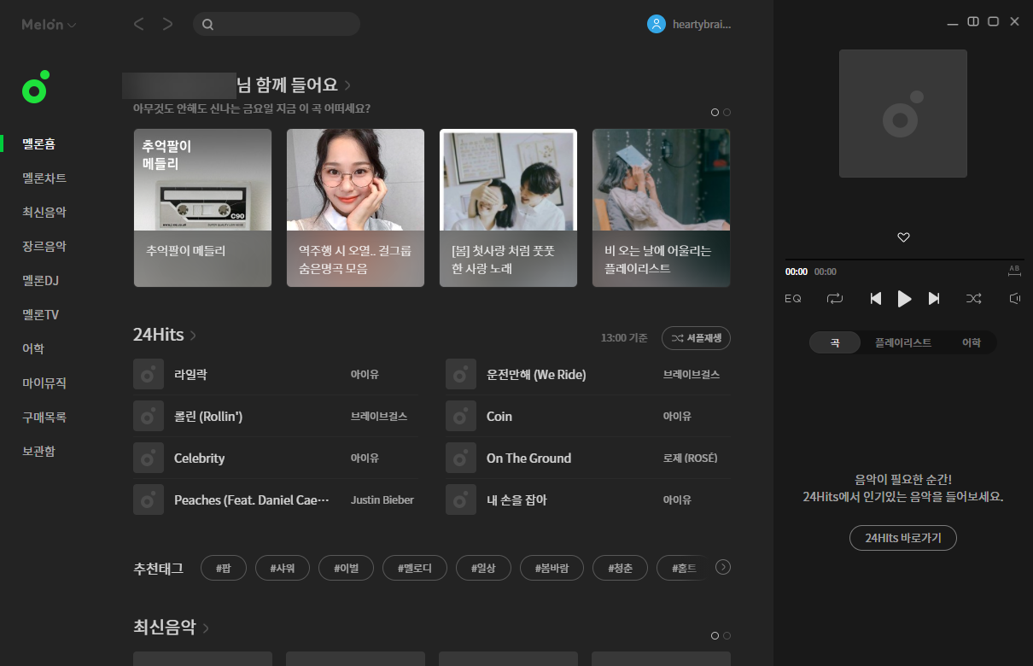1033x666 pixels.
Task: Open 역주행 시 오열 playlist card
Action: 355,207
